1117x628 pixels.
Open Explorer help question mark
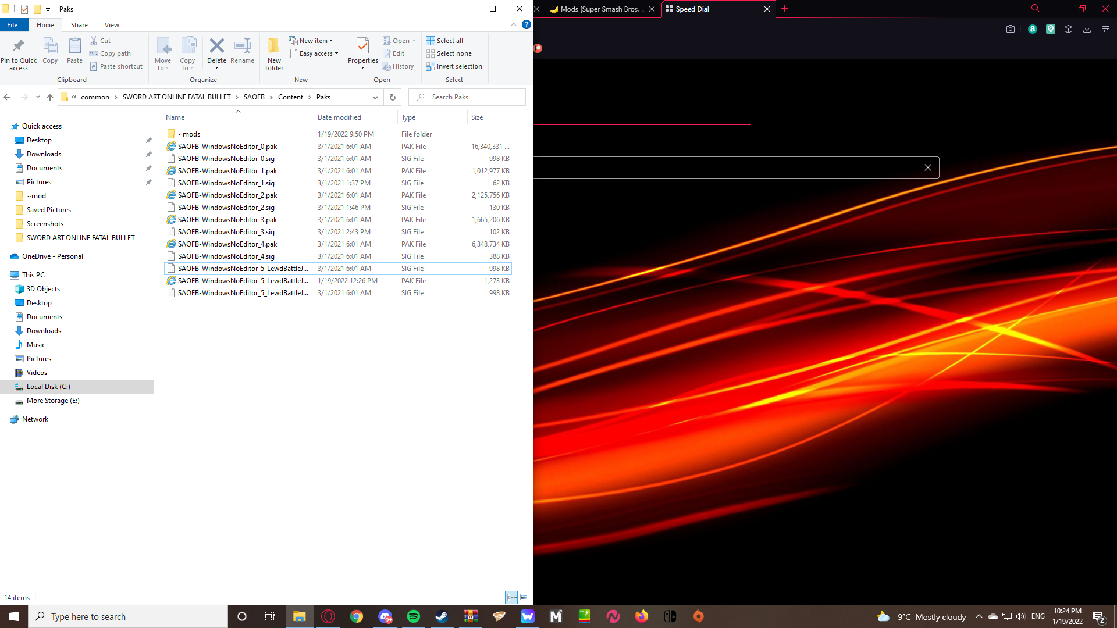[527, 24]
